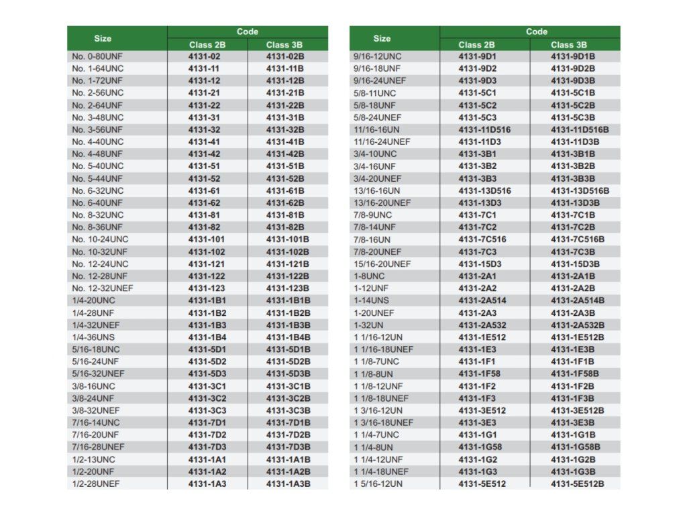Select code cell 4131-3E512
Viewport: 687px width, 515px height.
click(482, 410)
